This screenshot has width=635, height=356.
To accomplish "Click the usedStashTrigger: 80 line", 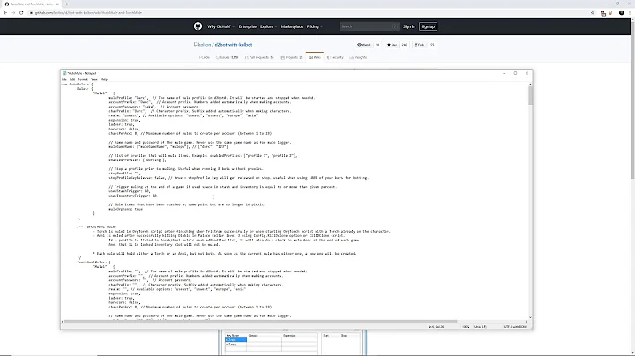I will click(129, 191).
